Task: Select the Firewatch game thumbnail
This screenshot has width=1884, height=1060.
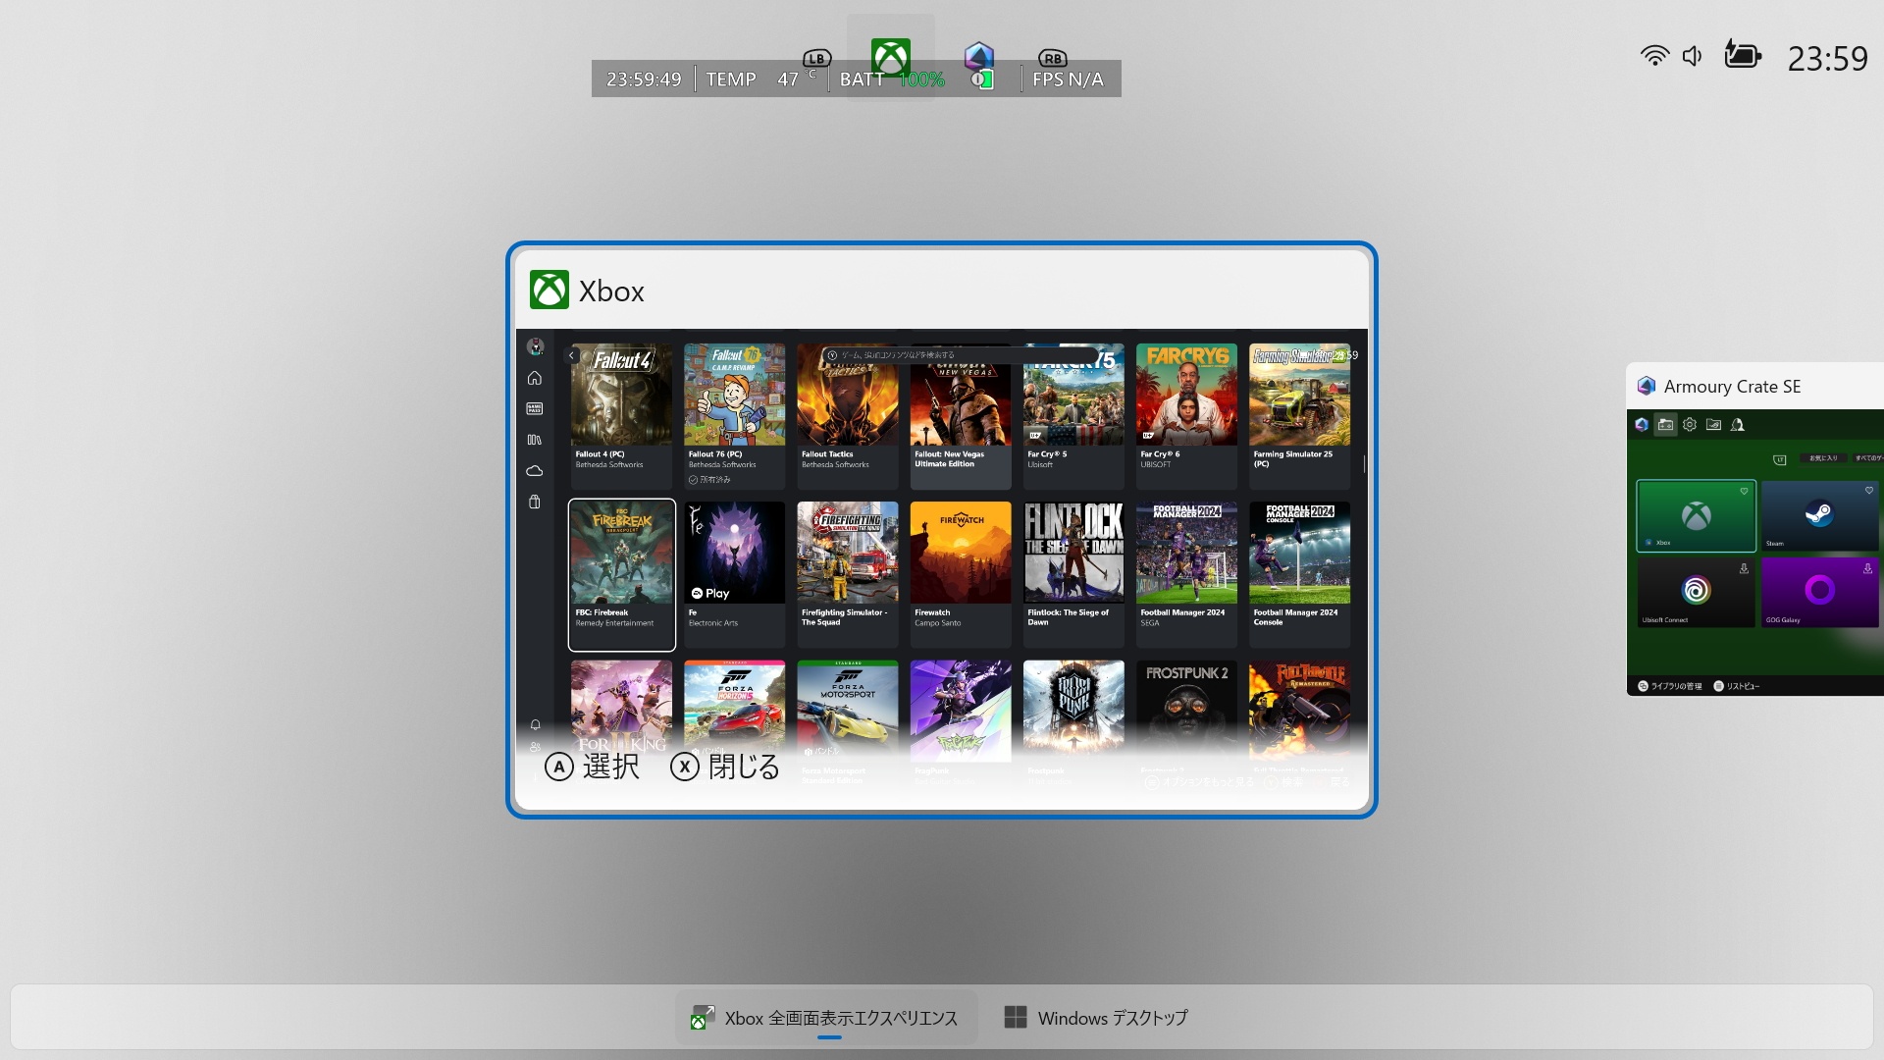Action: 960,553
